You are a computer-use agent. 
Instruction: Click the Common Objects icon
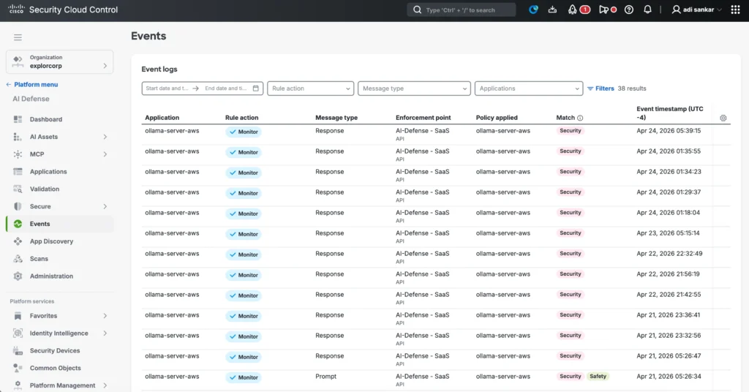tap(18, 368)
